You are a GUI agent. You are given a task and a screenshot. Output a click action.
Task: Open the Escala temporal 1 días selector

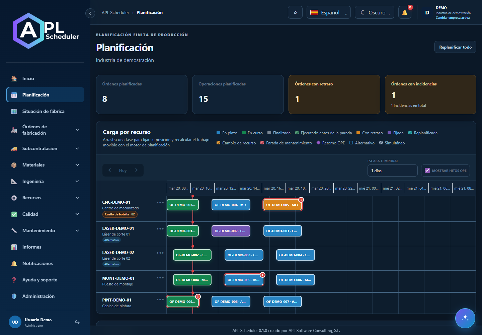tap(393, 171)
